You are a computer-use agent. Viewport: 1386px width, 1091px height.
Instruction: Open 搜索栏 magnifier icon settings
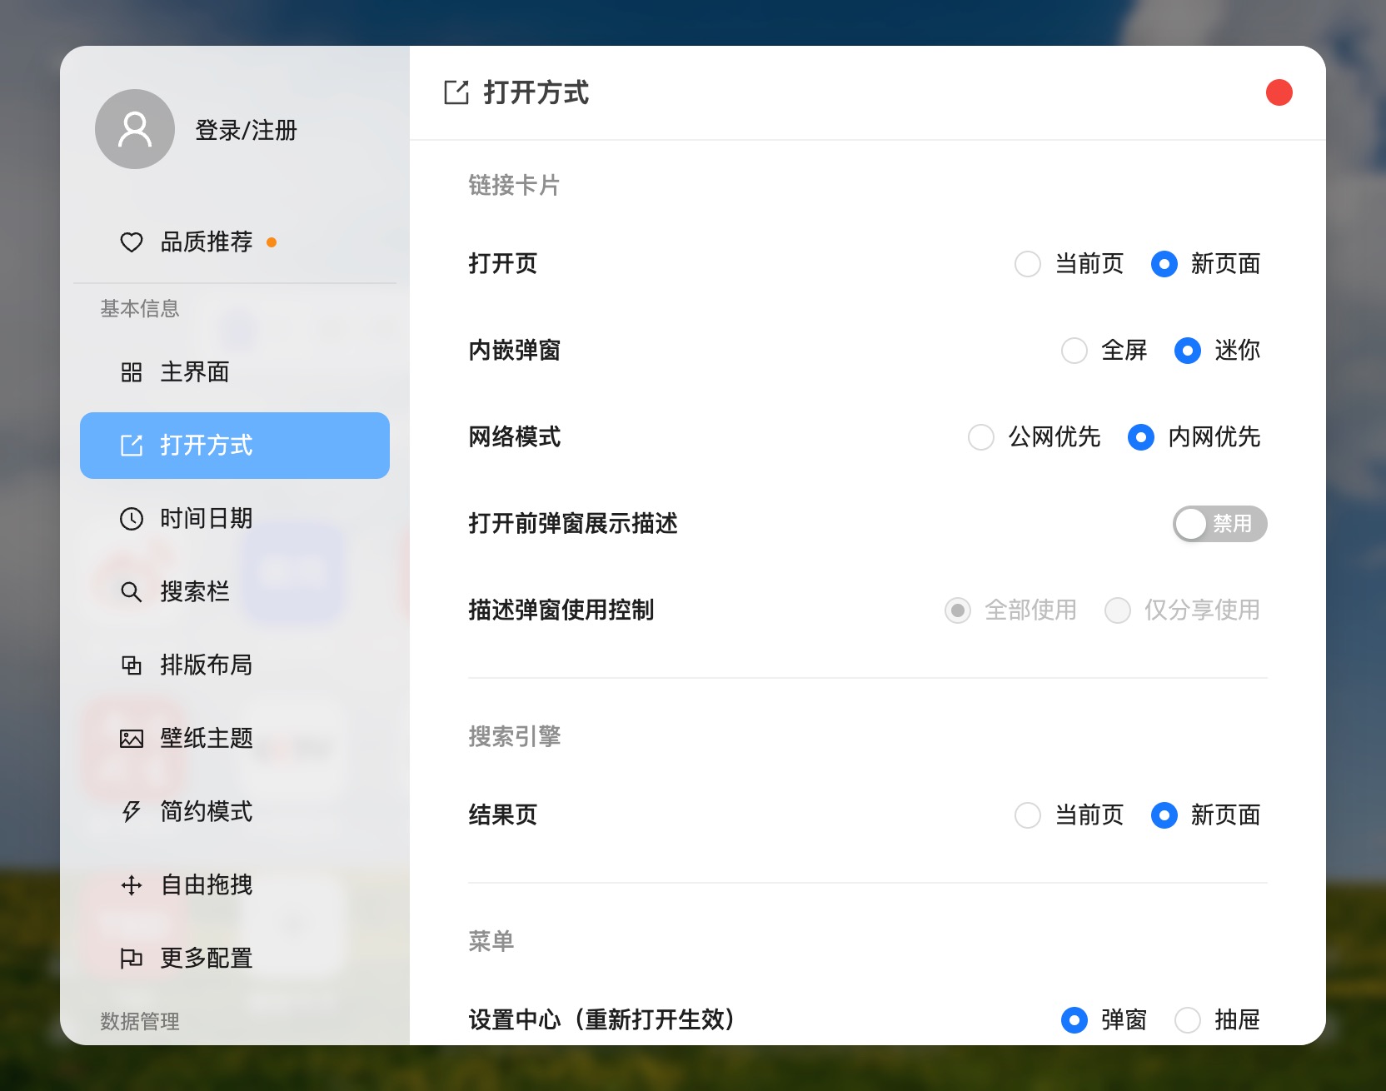(x=132, y=592)
